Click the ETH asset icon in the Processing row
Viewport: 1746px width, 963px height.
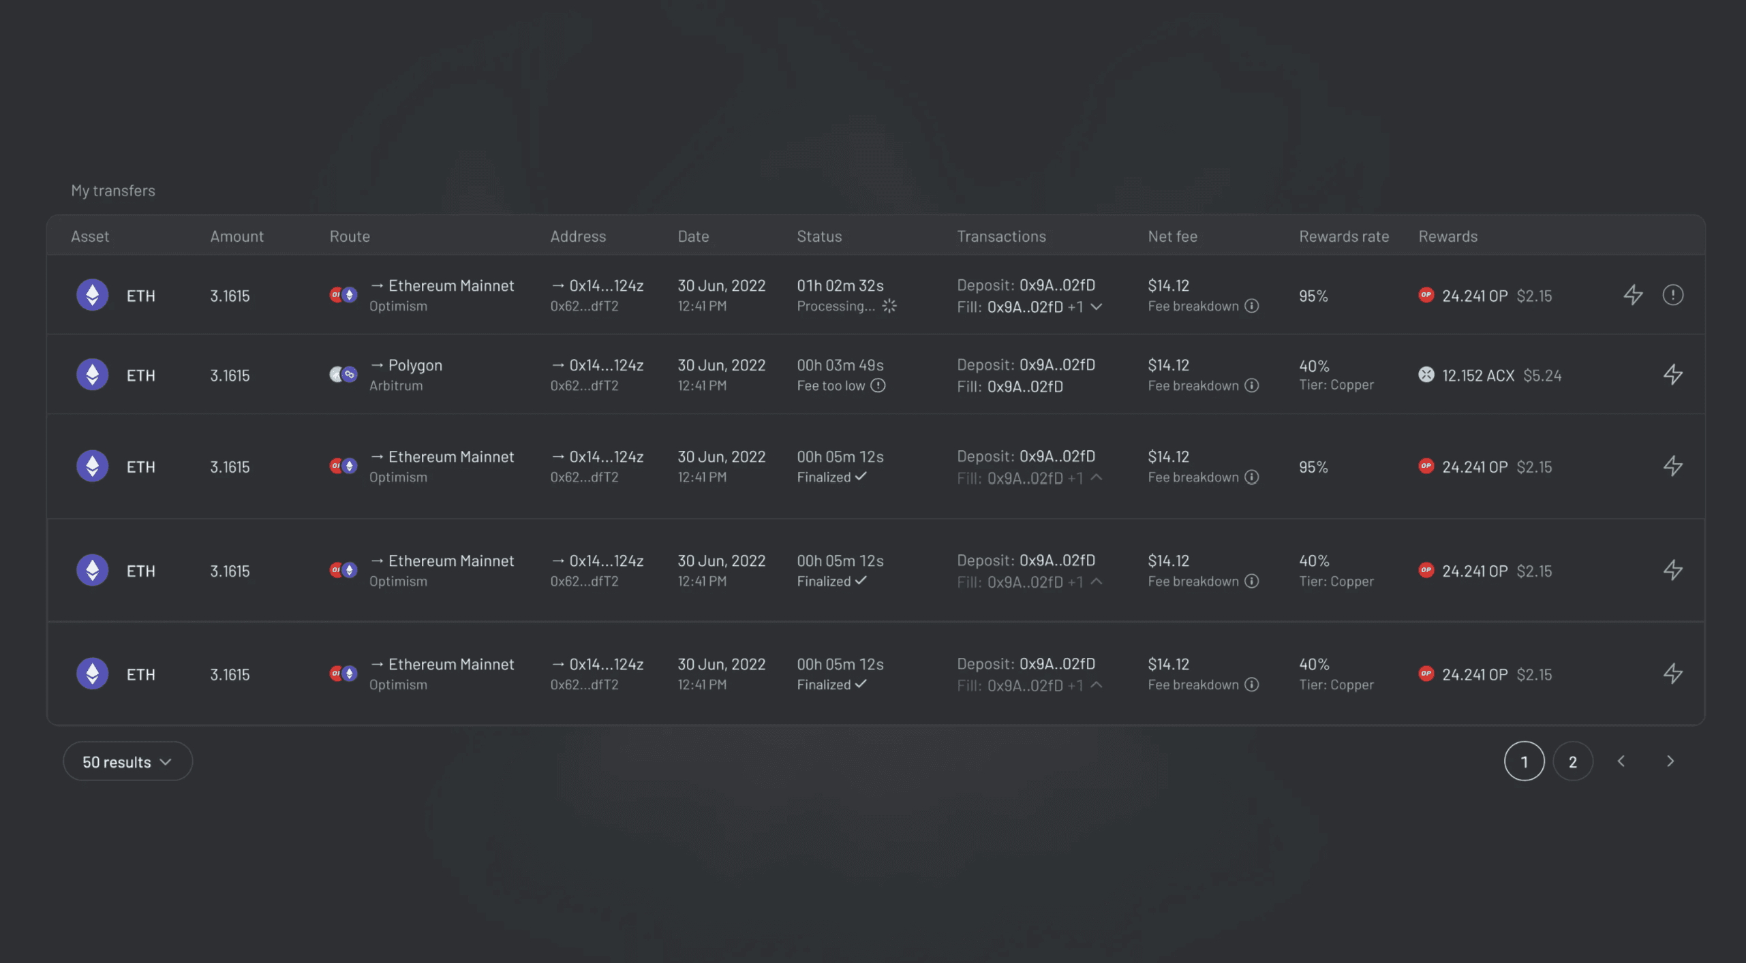coord(92,295)
